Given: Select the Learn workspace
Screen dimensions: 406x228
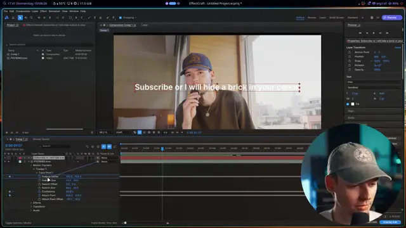Looking at the screenshot, I should click(323, 18).
